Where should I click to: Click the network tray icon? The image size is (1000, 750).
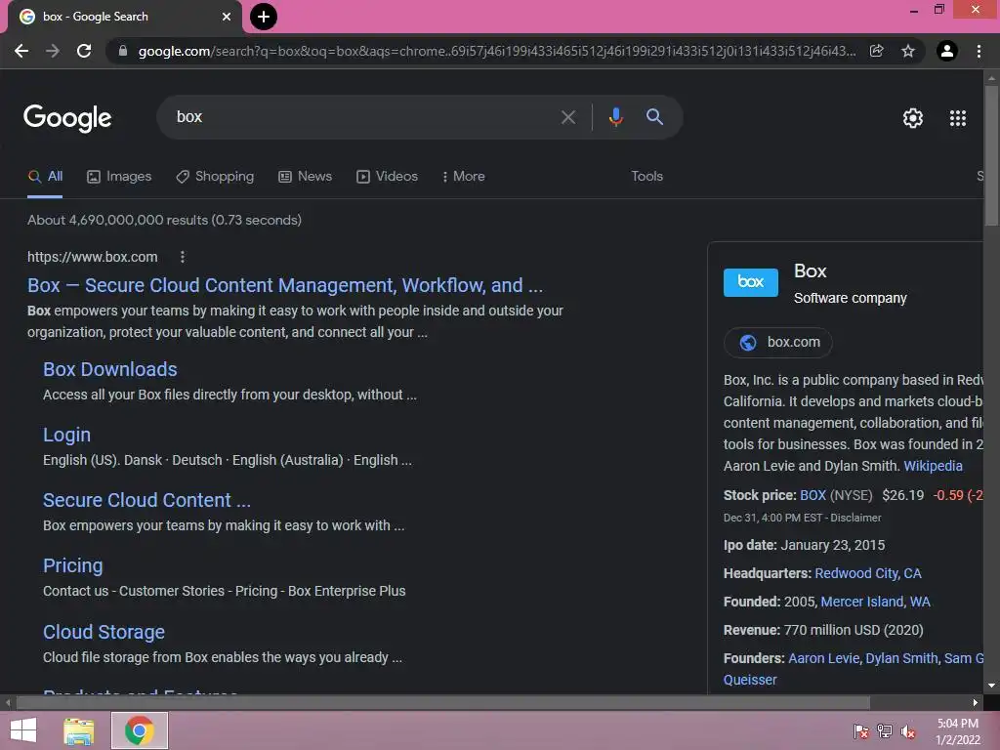tap(885, 730)
